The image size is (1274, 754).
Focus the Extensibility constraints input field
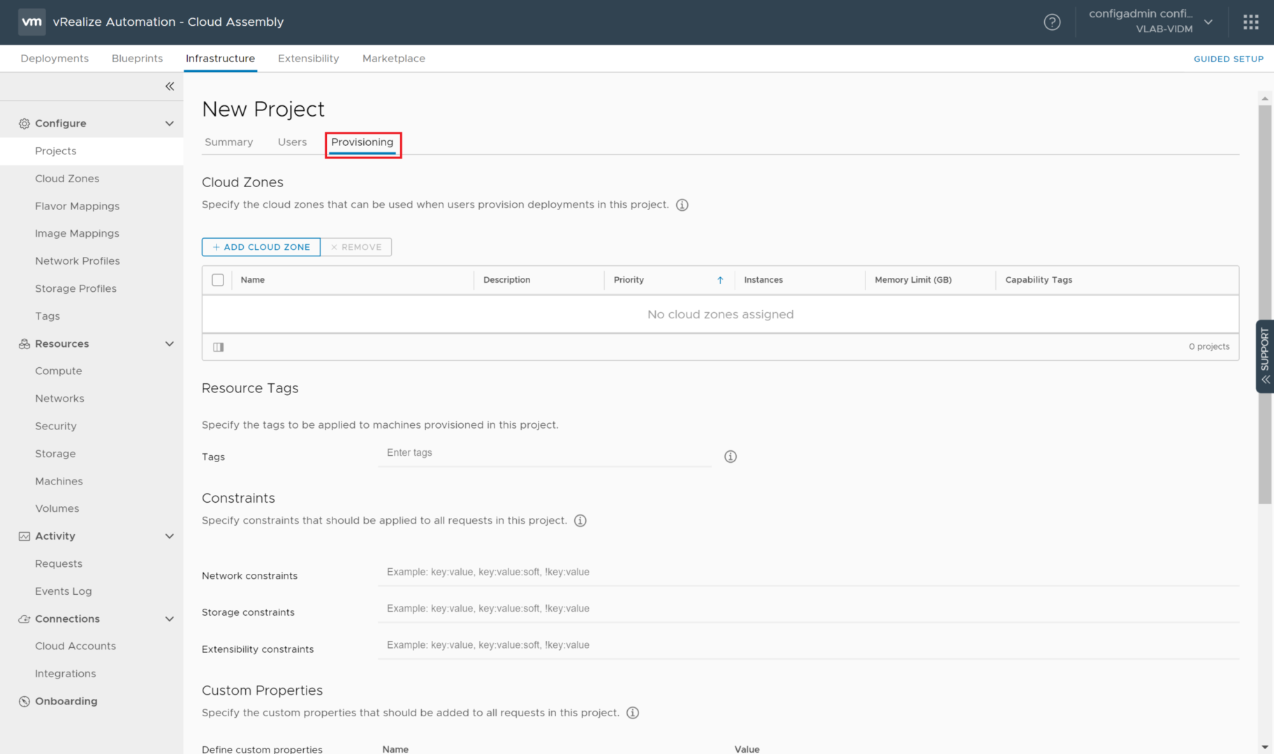pyautogui.click(x=809, y=646)
